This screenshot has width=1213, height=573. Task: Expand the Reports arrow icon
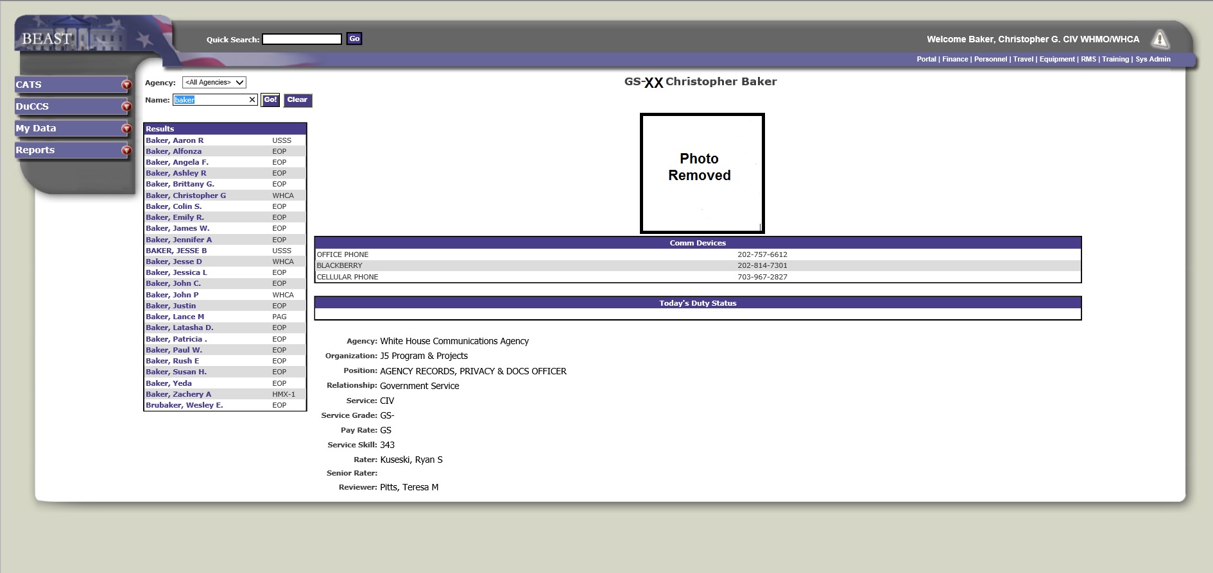pyautogui.click(x=126, y=151)
